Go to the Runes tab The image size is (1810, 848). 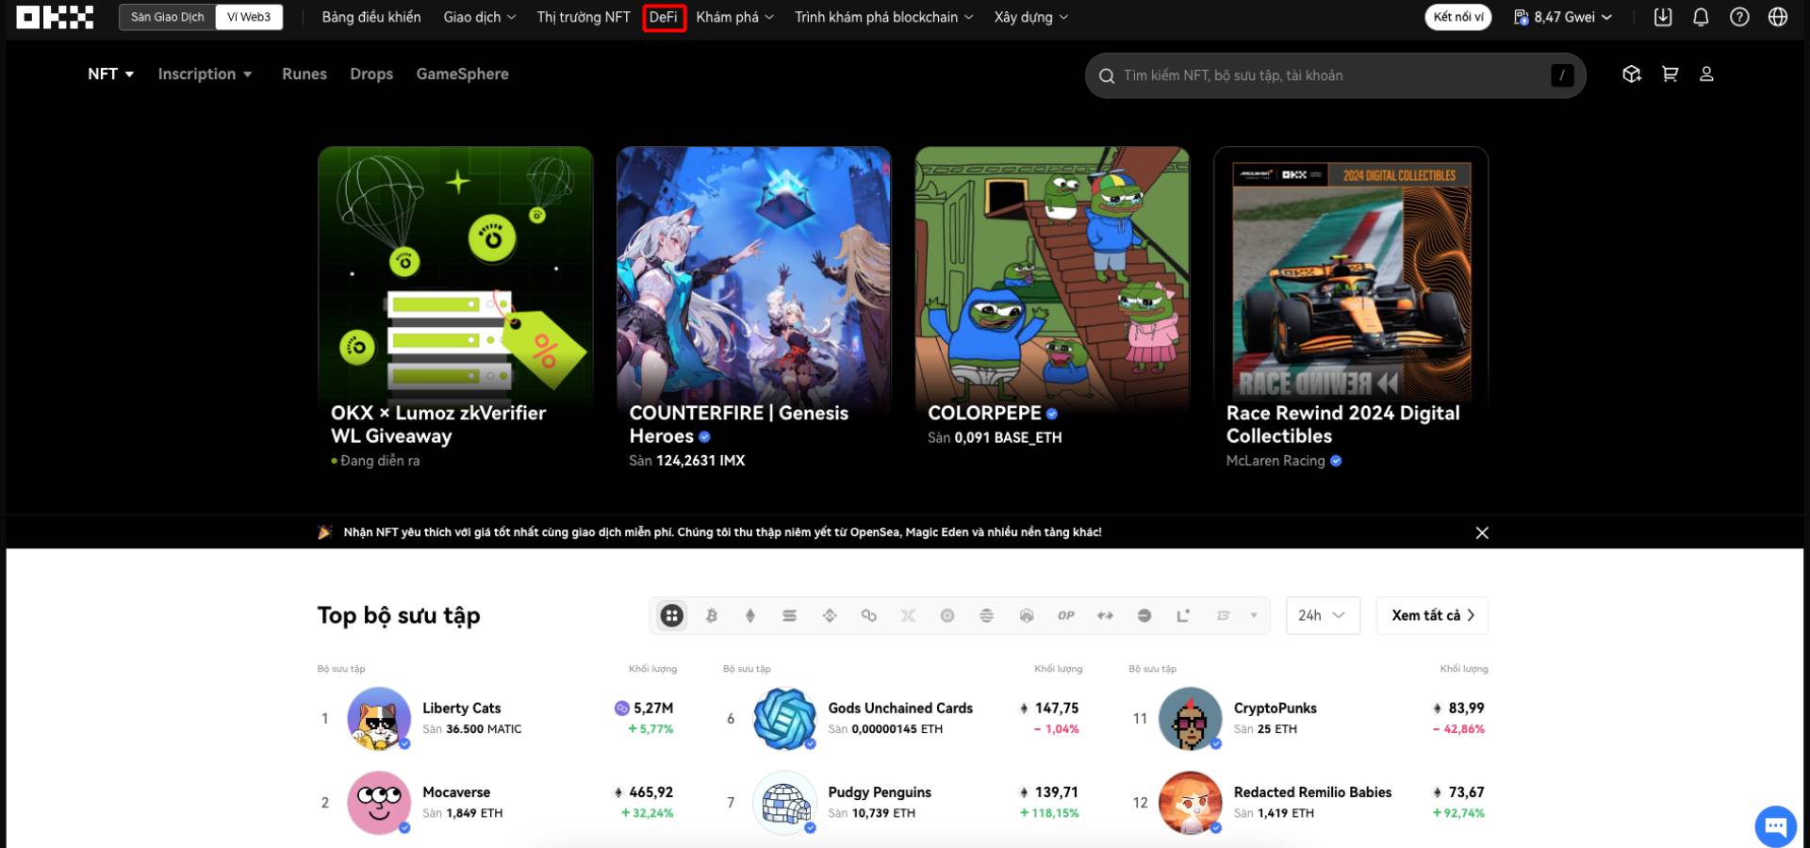tap(304, 73)
